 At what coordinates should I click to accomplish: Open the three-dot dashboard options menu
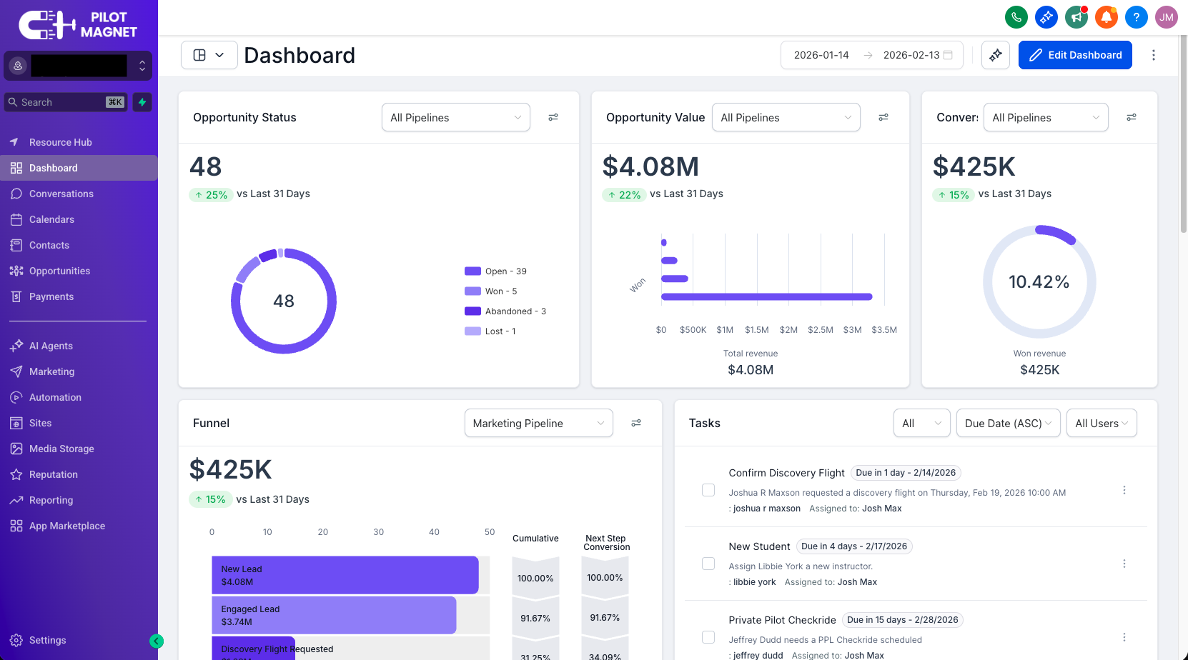pos(1153,55)
